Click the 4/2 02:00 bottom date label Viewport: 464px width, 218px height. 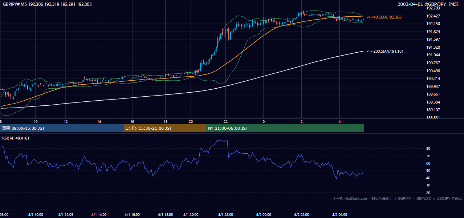coord(301,215)
